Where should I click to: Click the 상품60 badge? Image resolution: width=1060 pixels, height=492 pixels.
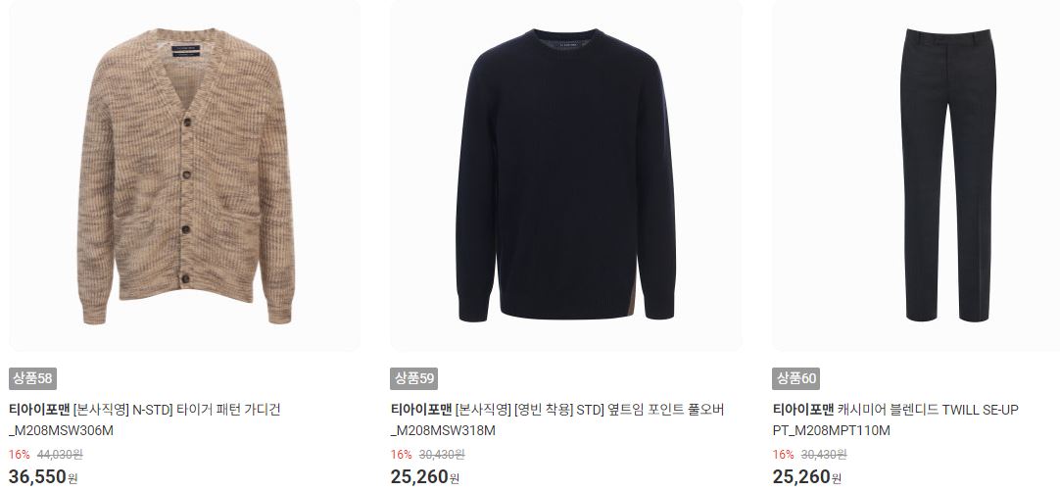(795, 378)
